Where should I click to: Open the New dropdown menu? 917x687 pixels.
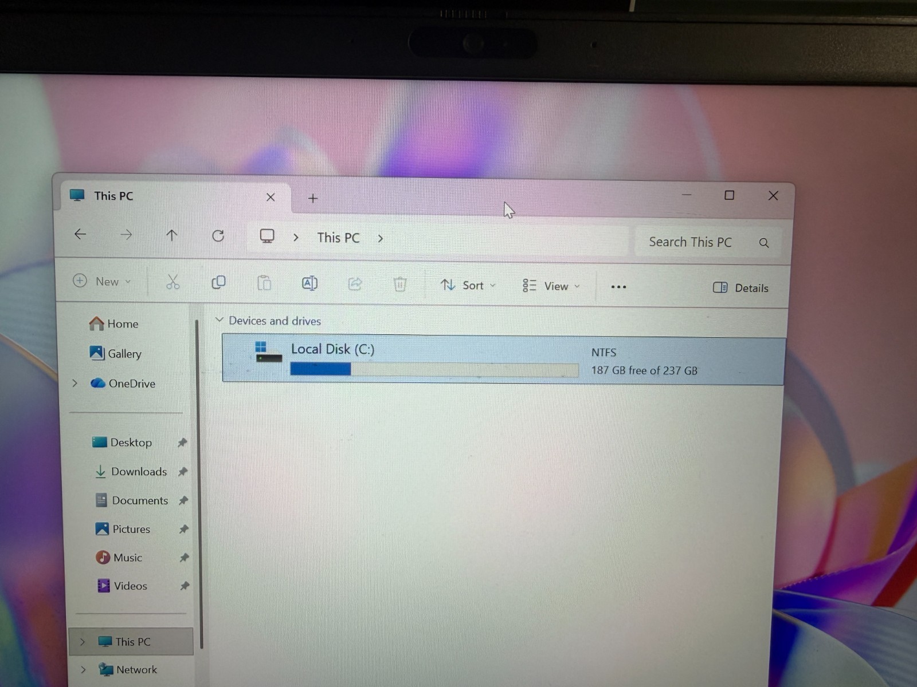pyautogui.click(x=102, y=281)
